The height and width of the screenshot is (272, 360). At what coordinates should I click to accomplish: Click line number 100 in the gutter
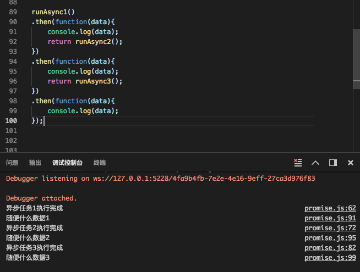[x=11, y=120]
